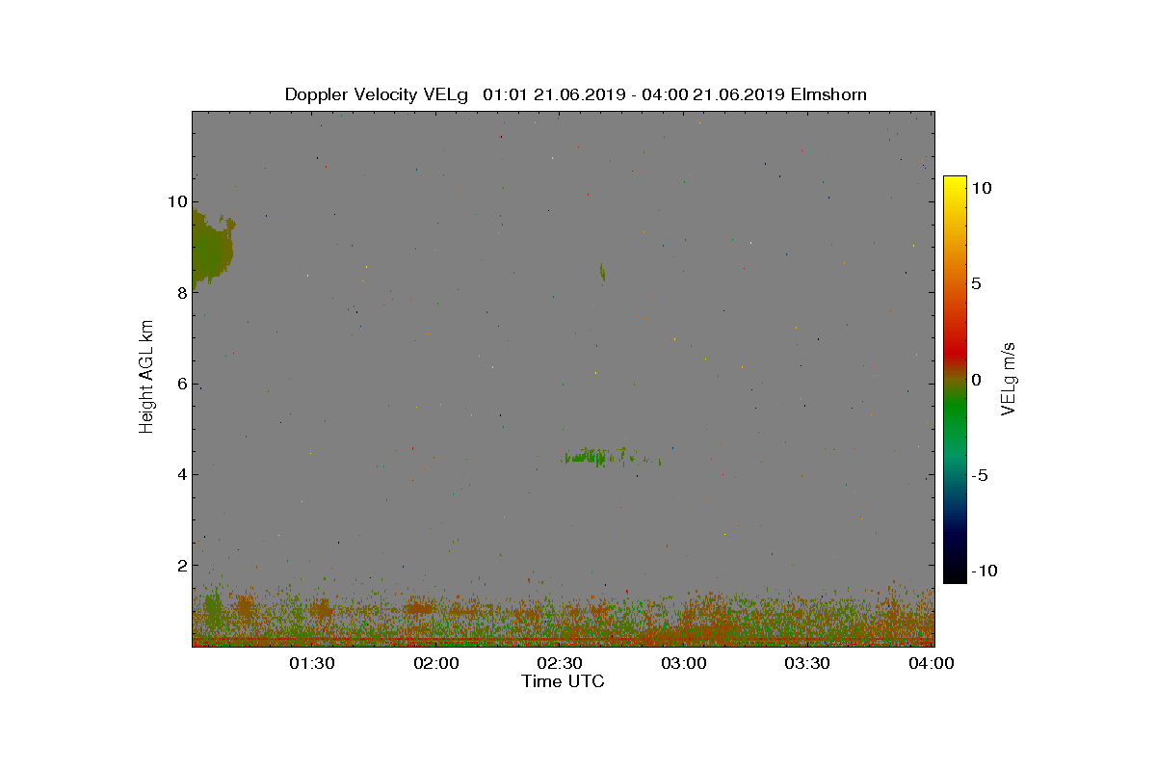Click the 'Time UTC' axis label
Image resolution: width=1156 pixels, height=771 pixels.
(563, 681)
